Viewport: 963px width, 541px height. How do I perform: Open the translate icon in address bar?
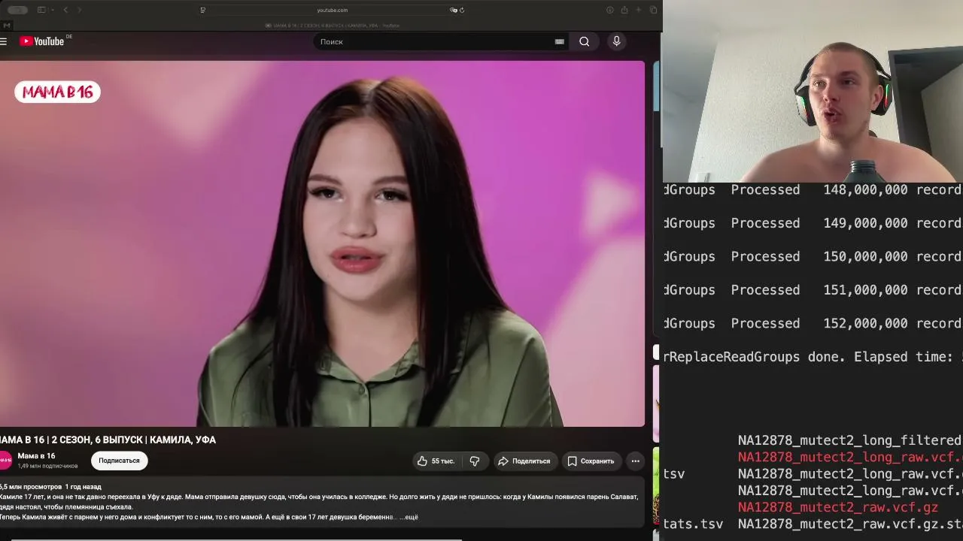click(x=453, y=10)
